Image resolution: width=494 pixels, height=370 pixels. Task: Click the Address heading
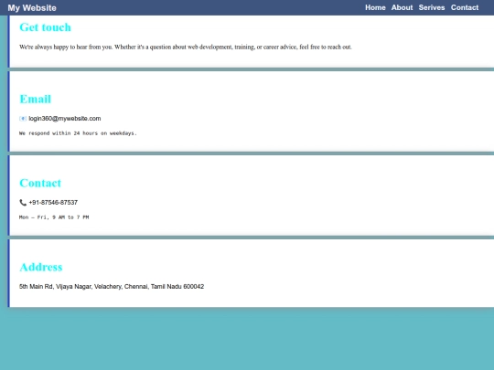[x=41, y=267]
